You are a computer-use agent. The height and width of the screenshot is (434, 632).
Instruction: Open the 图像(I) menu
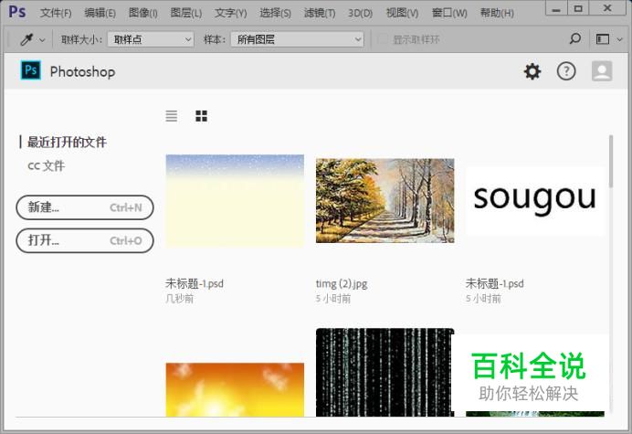pos(143,14)
